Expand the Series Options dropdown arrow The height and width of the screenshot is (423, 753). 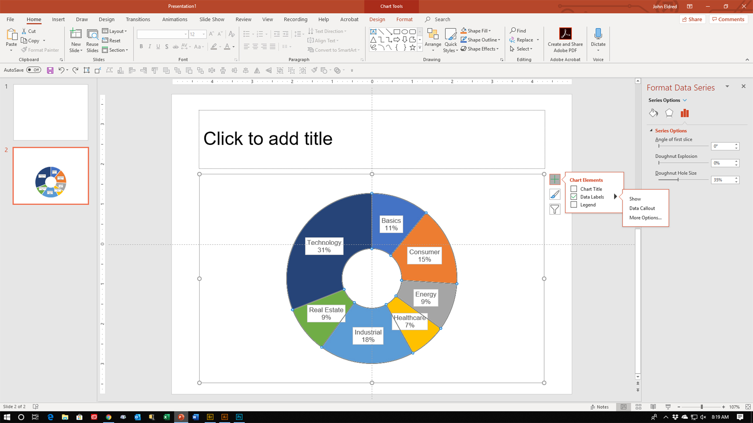(x=685, y=100)
